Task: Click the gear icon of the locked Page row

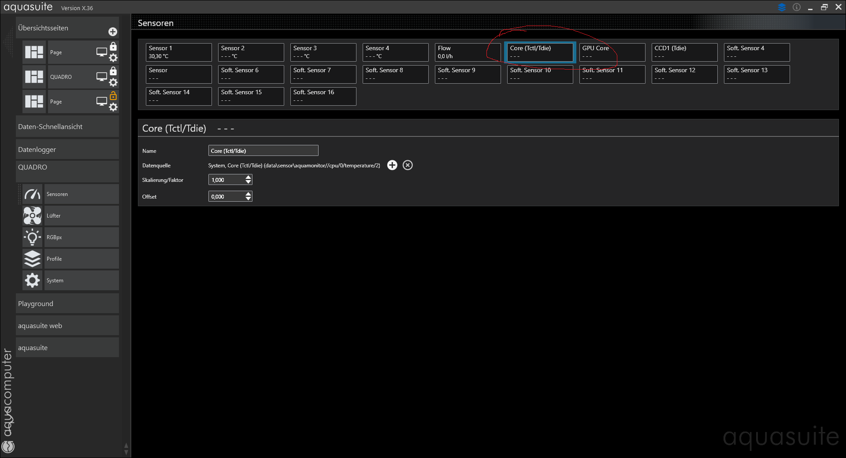Action: click(x=113, y=58)
